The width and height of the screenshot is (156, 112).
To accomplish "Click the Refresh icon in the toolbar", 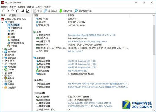I will click(18, 11).
